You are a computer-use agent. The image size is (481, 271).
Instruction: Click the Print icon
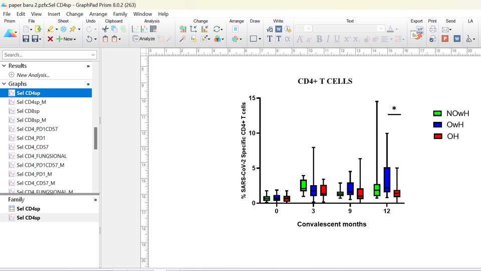433,30
